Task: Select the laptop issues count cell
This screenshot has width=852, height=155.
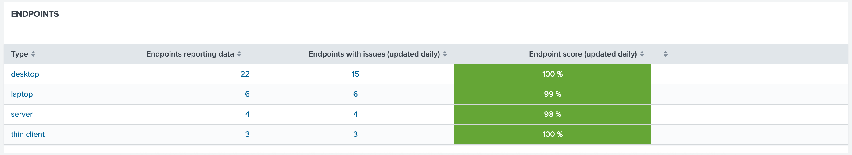Action: 356,94
